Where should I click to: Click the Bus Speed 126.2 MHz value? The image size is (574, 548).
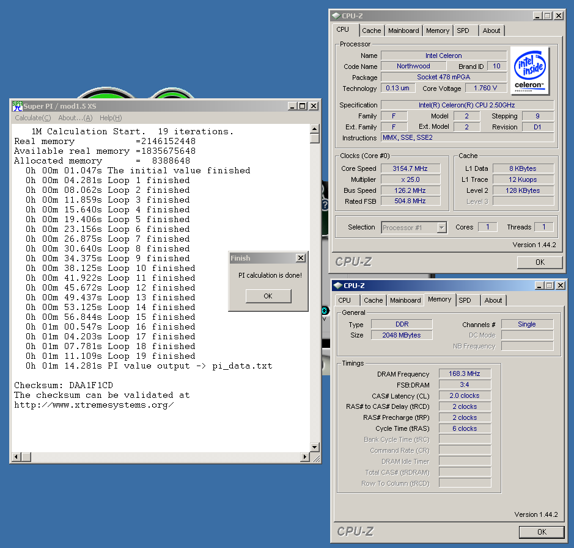pyautogui.click(x=410, y=190)
